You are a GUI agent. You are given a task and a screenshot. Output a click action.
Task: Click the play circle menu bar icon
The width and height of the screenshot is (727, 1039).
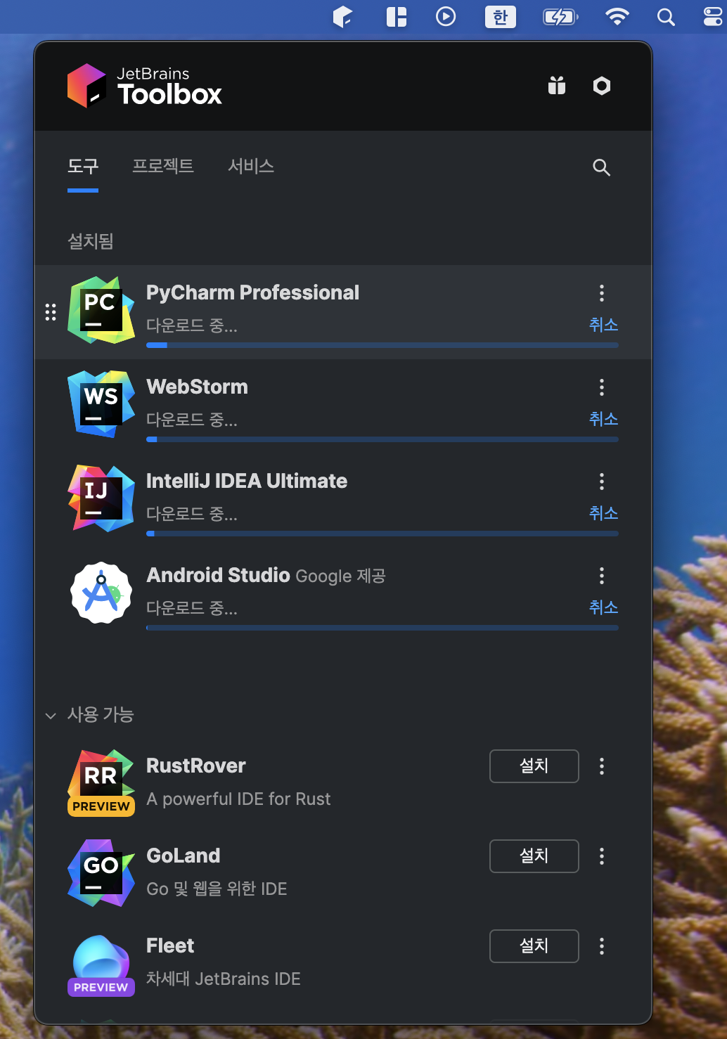(446, 16)
